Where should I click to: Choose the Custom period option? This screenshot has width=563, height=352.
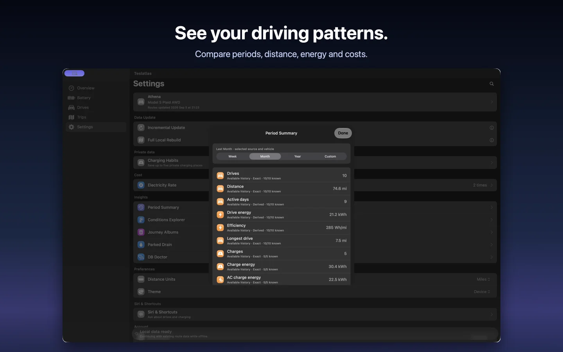click(330, 156)
